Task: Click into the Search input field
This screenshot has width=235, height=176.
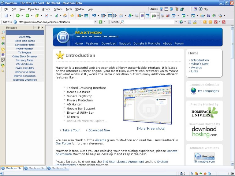Action: pyautogui.click(x=149, y=22)
